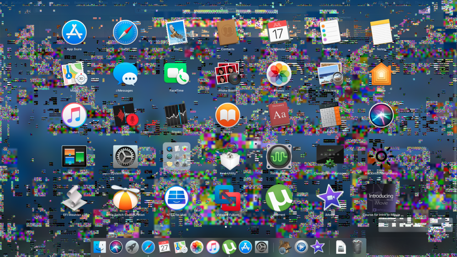Open the Contacts address book app
The width and height of the screenshot is (457, 257).
click(227, 32)
